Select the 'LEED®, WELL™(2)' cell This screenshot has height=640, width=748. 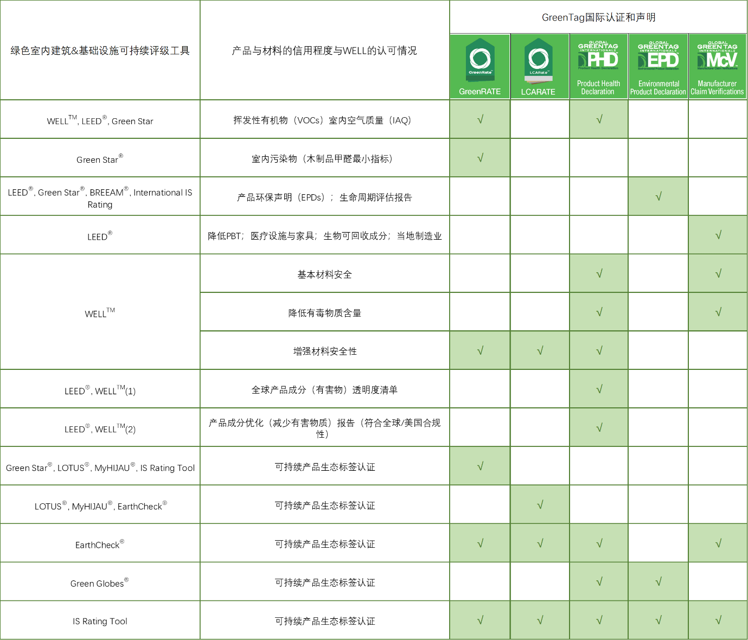(100, 428)
